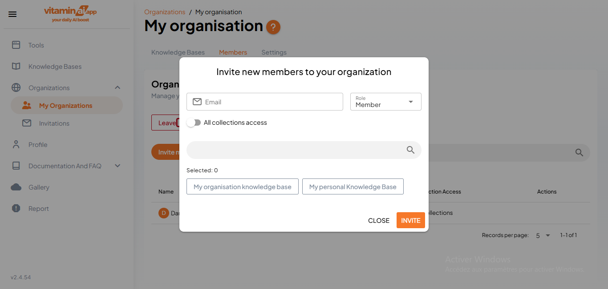This screenshot has height=289, width=608.
Task: Open the hamburger menu icon
Action: (x=12, y=14)
